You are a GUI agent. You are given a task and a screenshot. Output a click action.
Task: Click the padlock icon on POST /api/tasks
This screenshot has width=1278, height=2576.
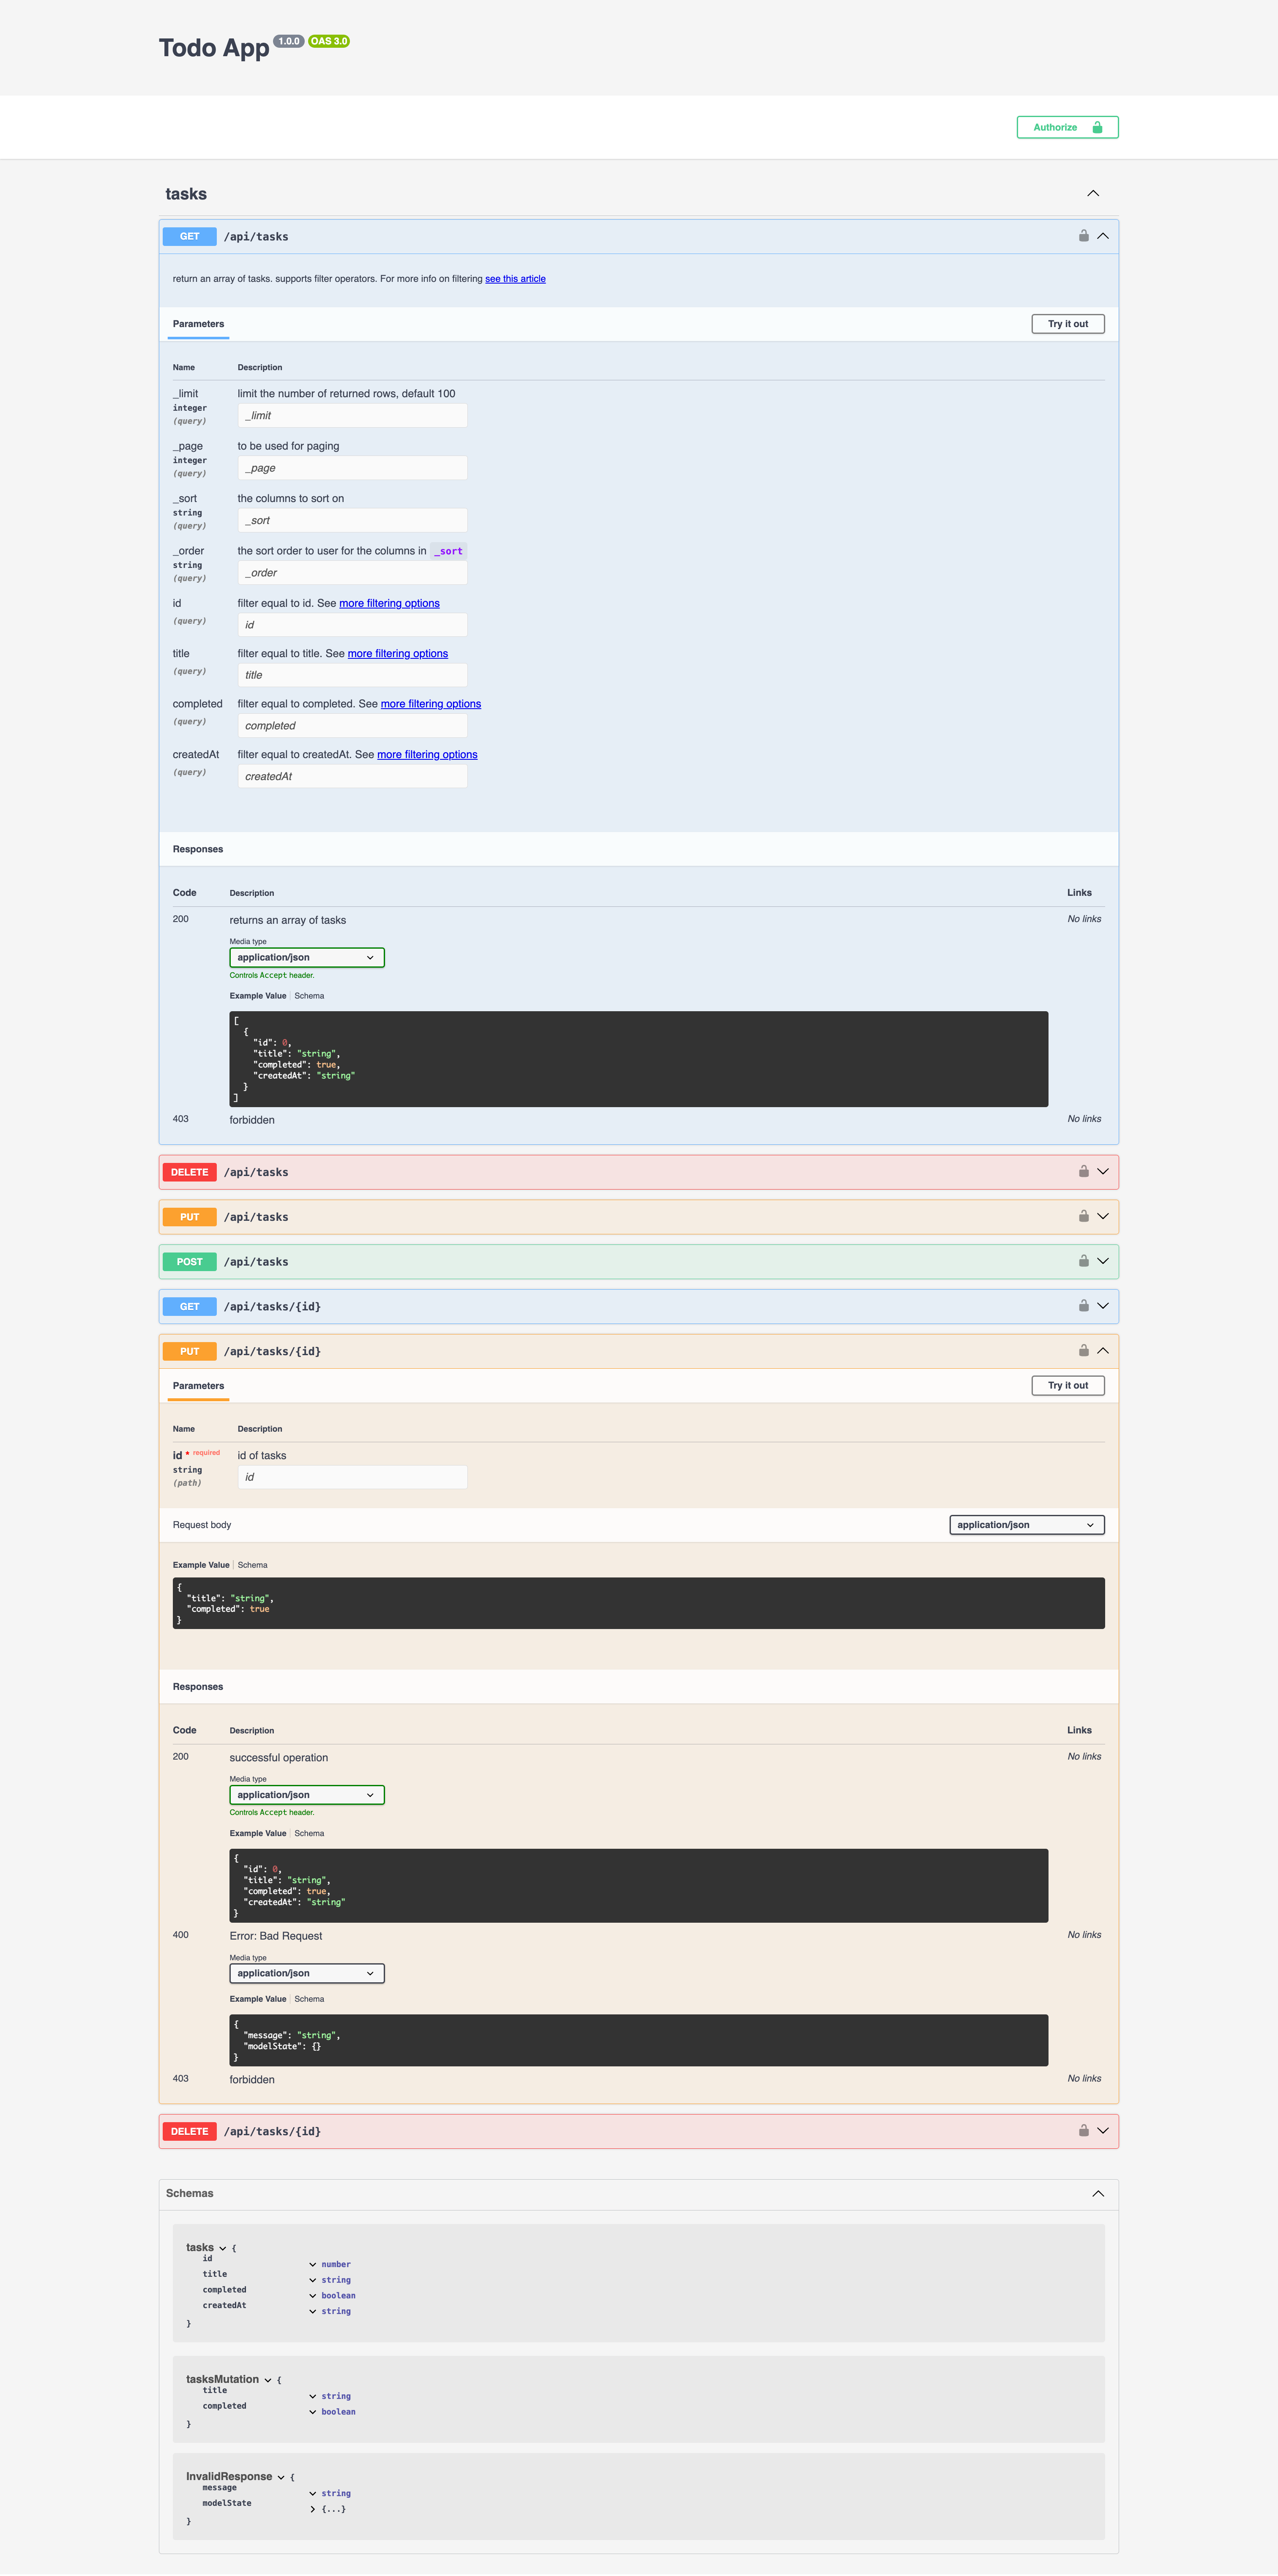click(1083, 1261)
